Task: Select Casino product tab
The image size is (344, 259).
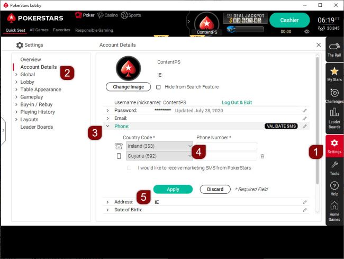Action: (x=108, y=15)
